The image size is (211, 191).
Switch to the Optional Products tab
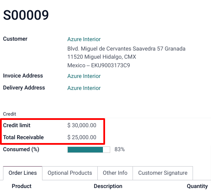tap(70, 173)
